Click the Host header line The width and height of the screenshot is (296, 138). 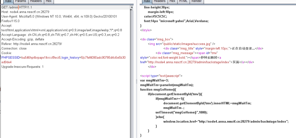25,12
